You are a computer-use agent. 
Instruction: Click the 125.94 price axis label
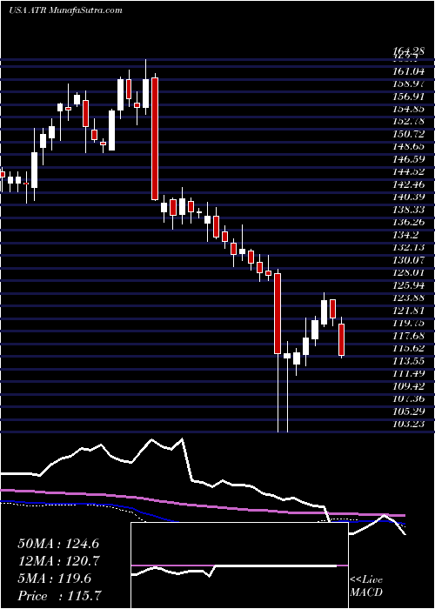click(409, 285)
